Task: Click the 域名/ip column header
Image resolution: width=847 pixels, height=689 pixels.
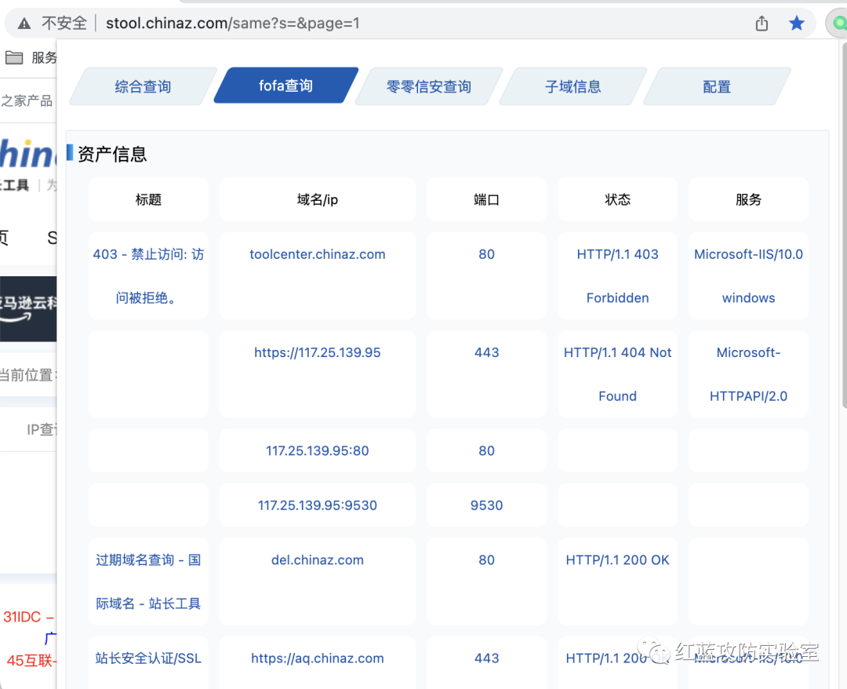Action: pyautogui.click(x=318, y=199)
